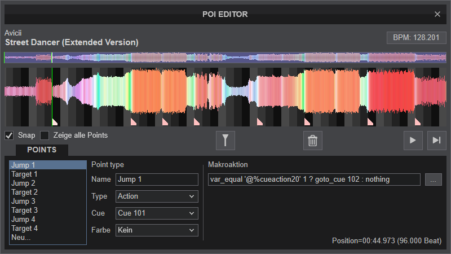Screen dimensions: 451x254
Task: Select the first pink marker at green playhead
Action: 55,122
